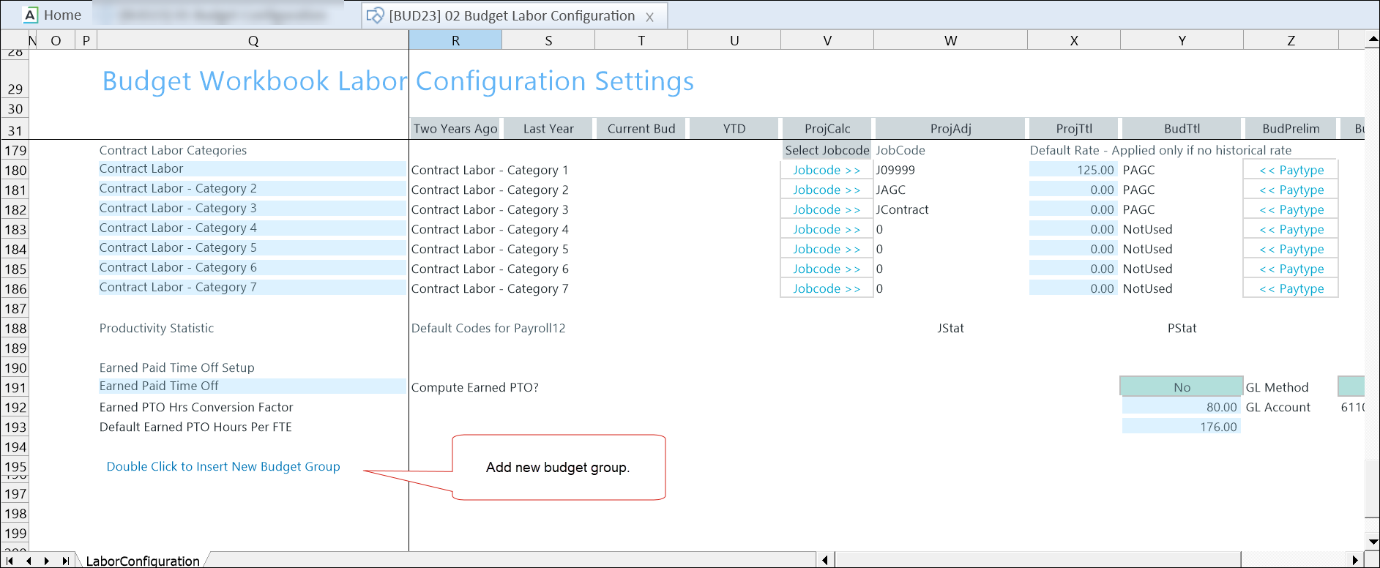
Task: Go to last sheet using navigation arrow
Action: (x=65, y=561)
